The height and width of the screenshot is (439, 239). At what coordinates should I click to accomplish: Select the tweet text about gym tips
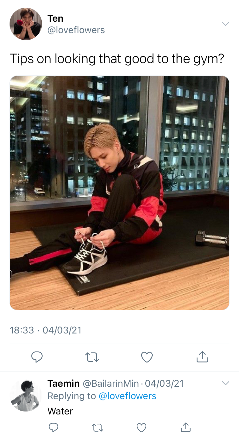(x=117, y=59)
